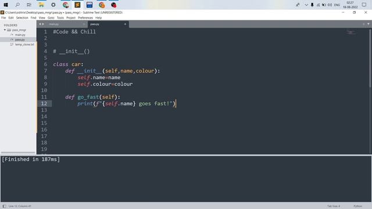Viewport: 372px width, 209px height.
Task: Open Chrome icon right of Settings gear
Action: (66, 5)
